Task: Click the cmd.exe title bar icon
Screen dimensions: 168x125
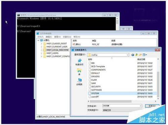Action: click(x=18, y=15)
